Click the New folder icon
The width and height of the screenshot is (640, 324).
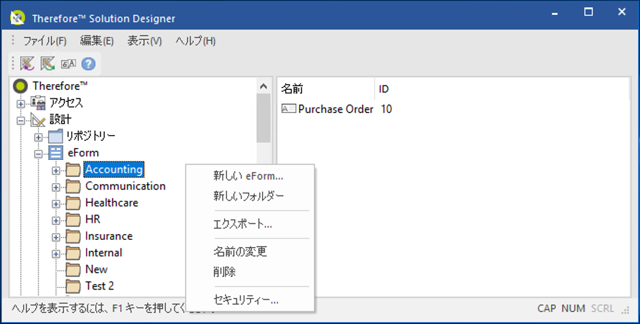tap(73, 270)
